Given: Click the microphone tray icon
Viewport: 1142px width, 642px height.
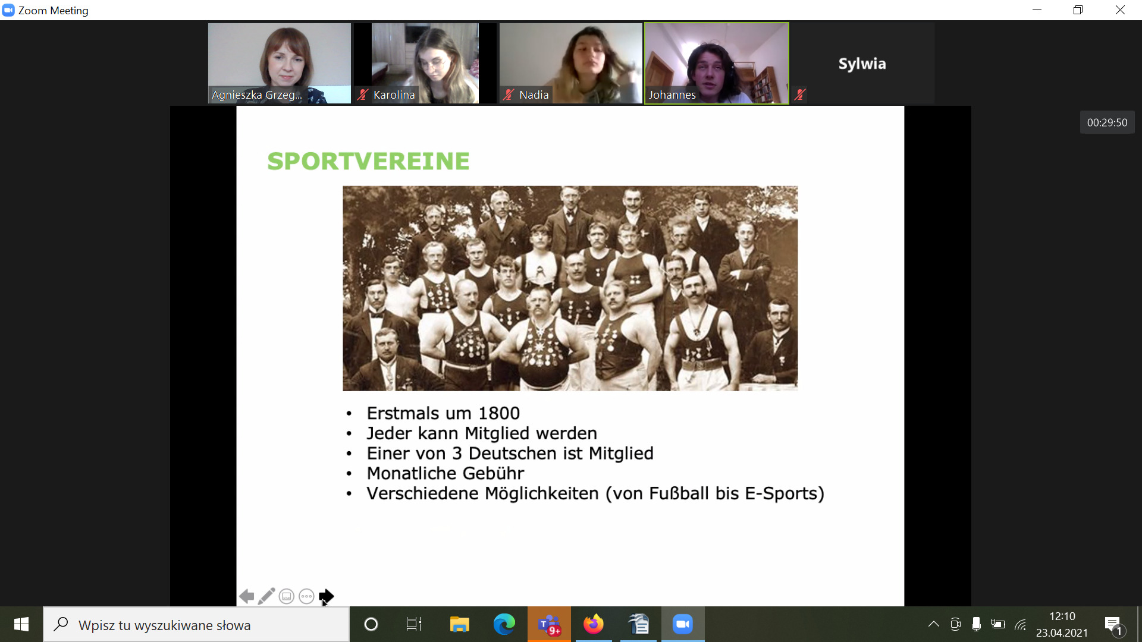Looking at the screenshot, I should point(976,624).
